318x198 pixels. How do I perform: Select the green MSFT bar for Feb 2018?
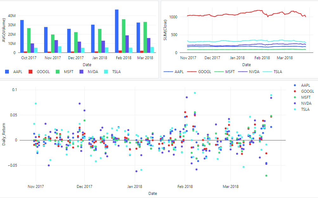coord(124,36)
